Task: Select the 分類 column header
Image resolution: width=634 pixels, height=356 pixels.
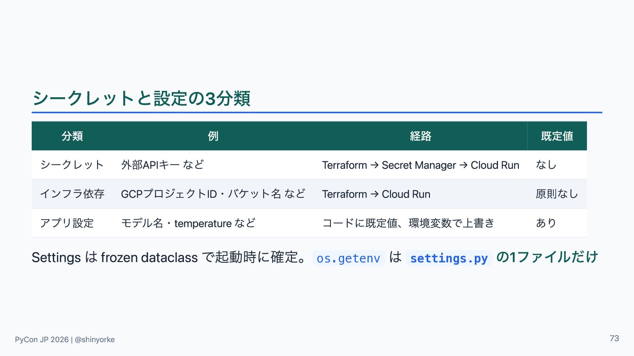Action: pyautogui.click(x=72, y=136)
